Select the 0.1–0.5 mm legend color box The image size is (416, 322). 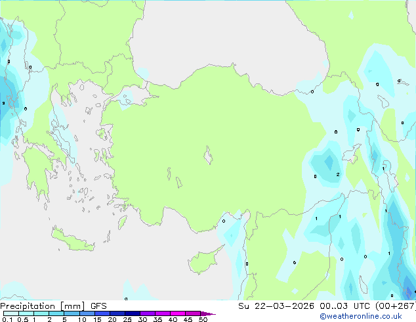(11, 313)
